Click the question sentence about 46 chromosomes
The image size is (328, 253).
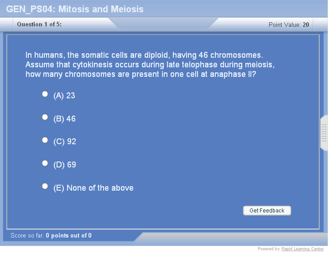click(145, 55)
